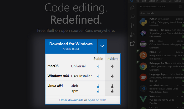184x109 pixels.
Task: Click the macOS row label
Action: [53, 66]
